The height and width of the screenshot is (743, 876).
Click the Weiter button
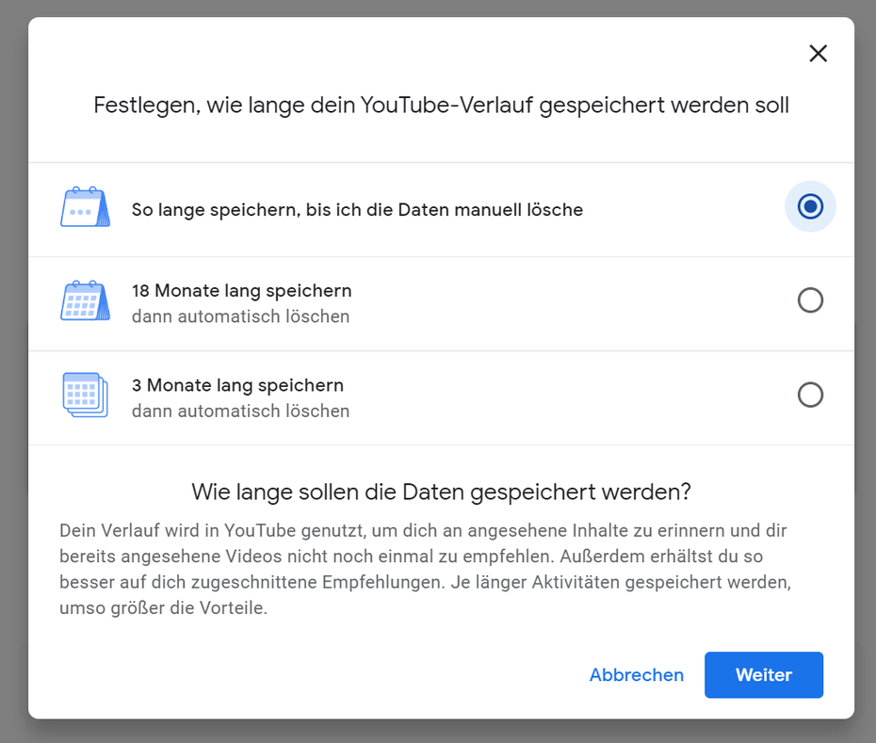(x=764, y=675)
